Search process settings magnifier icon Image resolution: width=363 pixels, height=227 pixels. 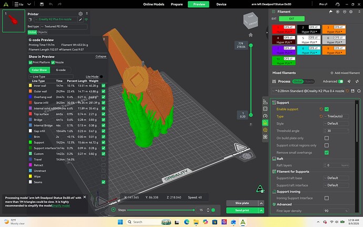359,91
